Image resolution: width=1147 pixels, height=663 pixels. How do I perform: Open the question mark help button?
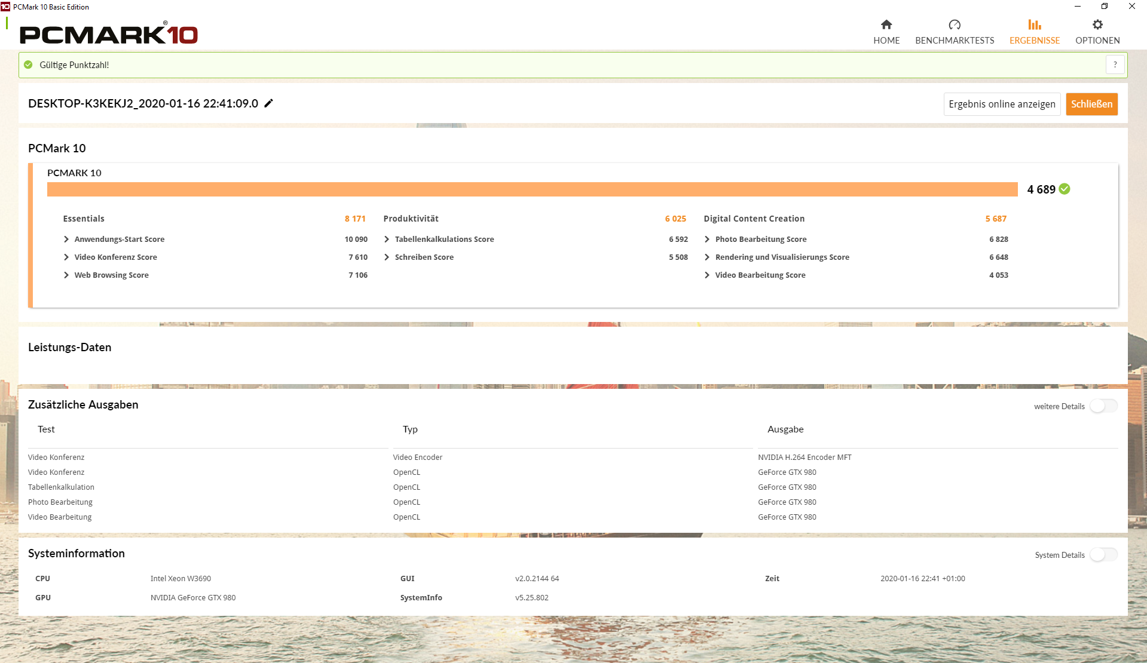click(1115, 65)
